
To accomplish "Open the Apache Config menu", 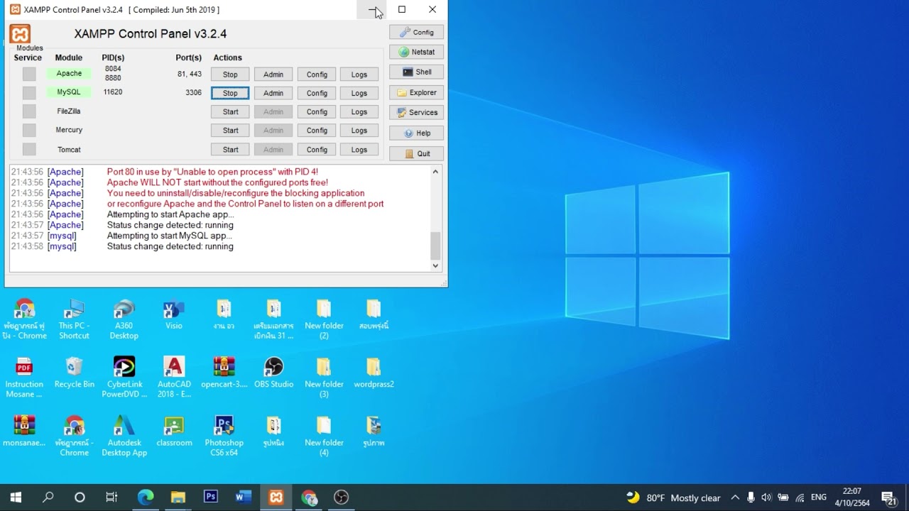I will pyautogui.click(x=317, y=75).
